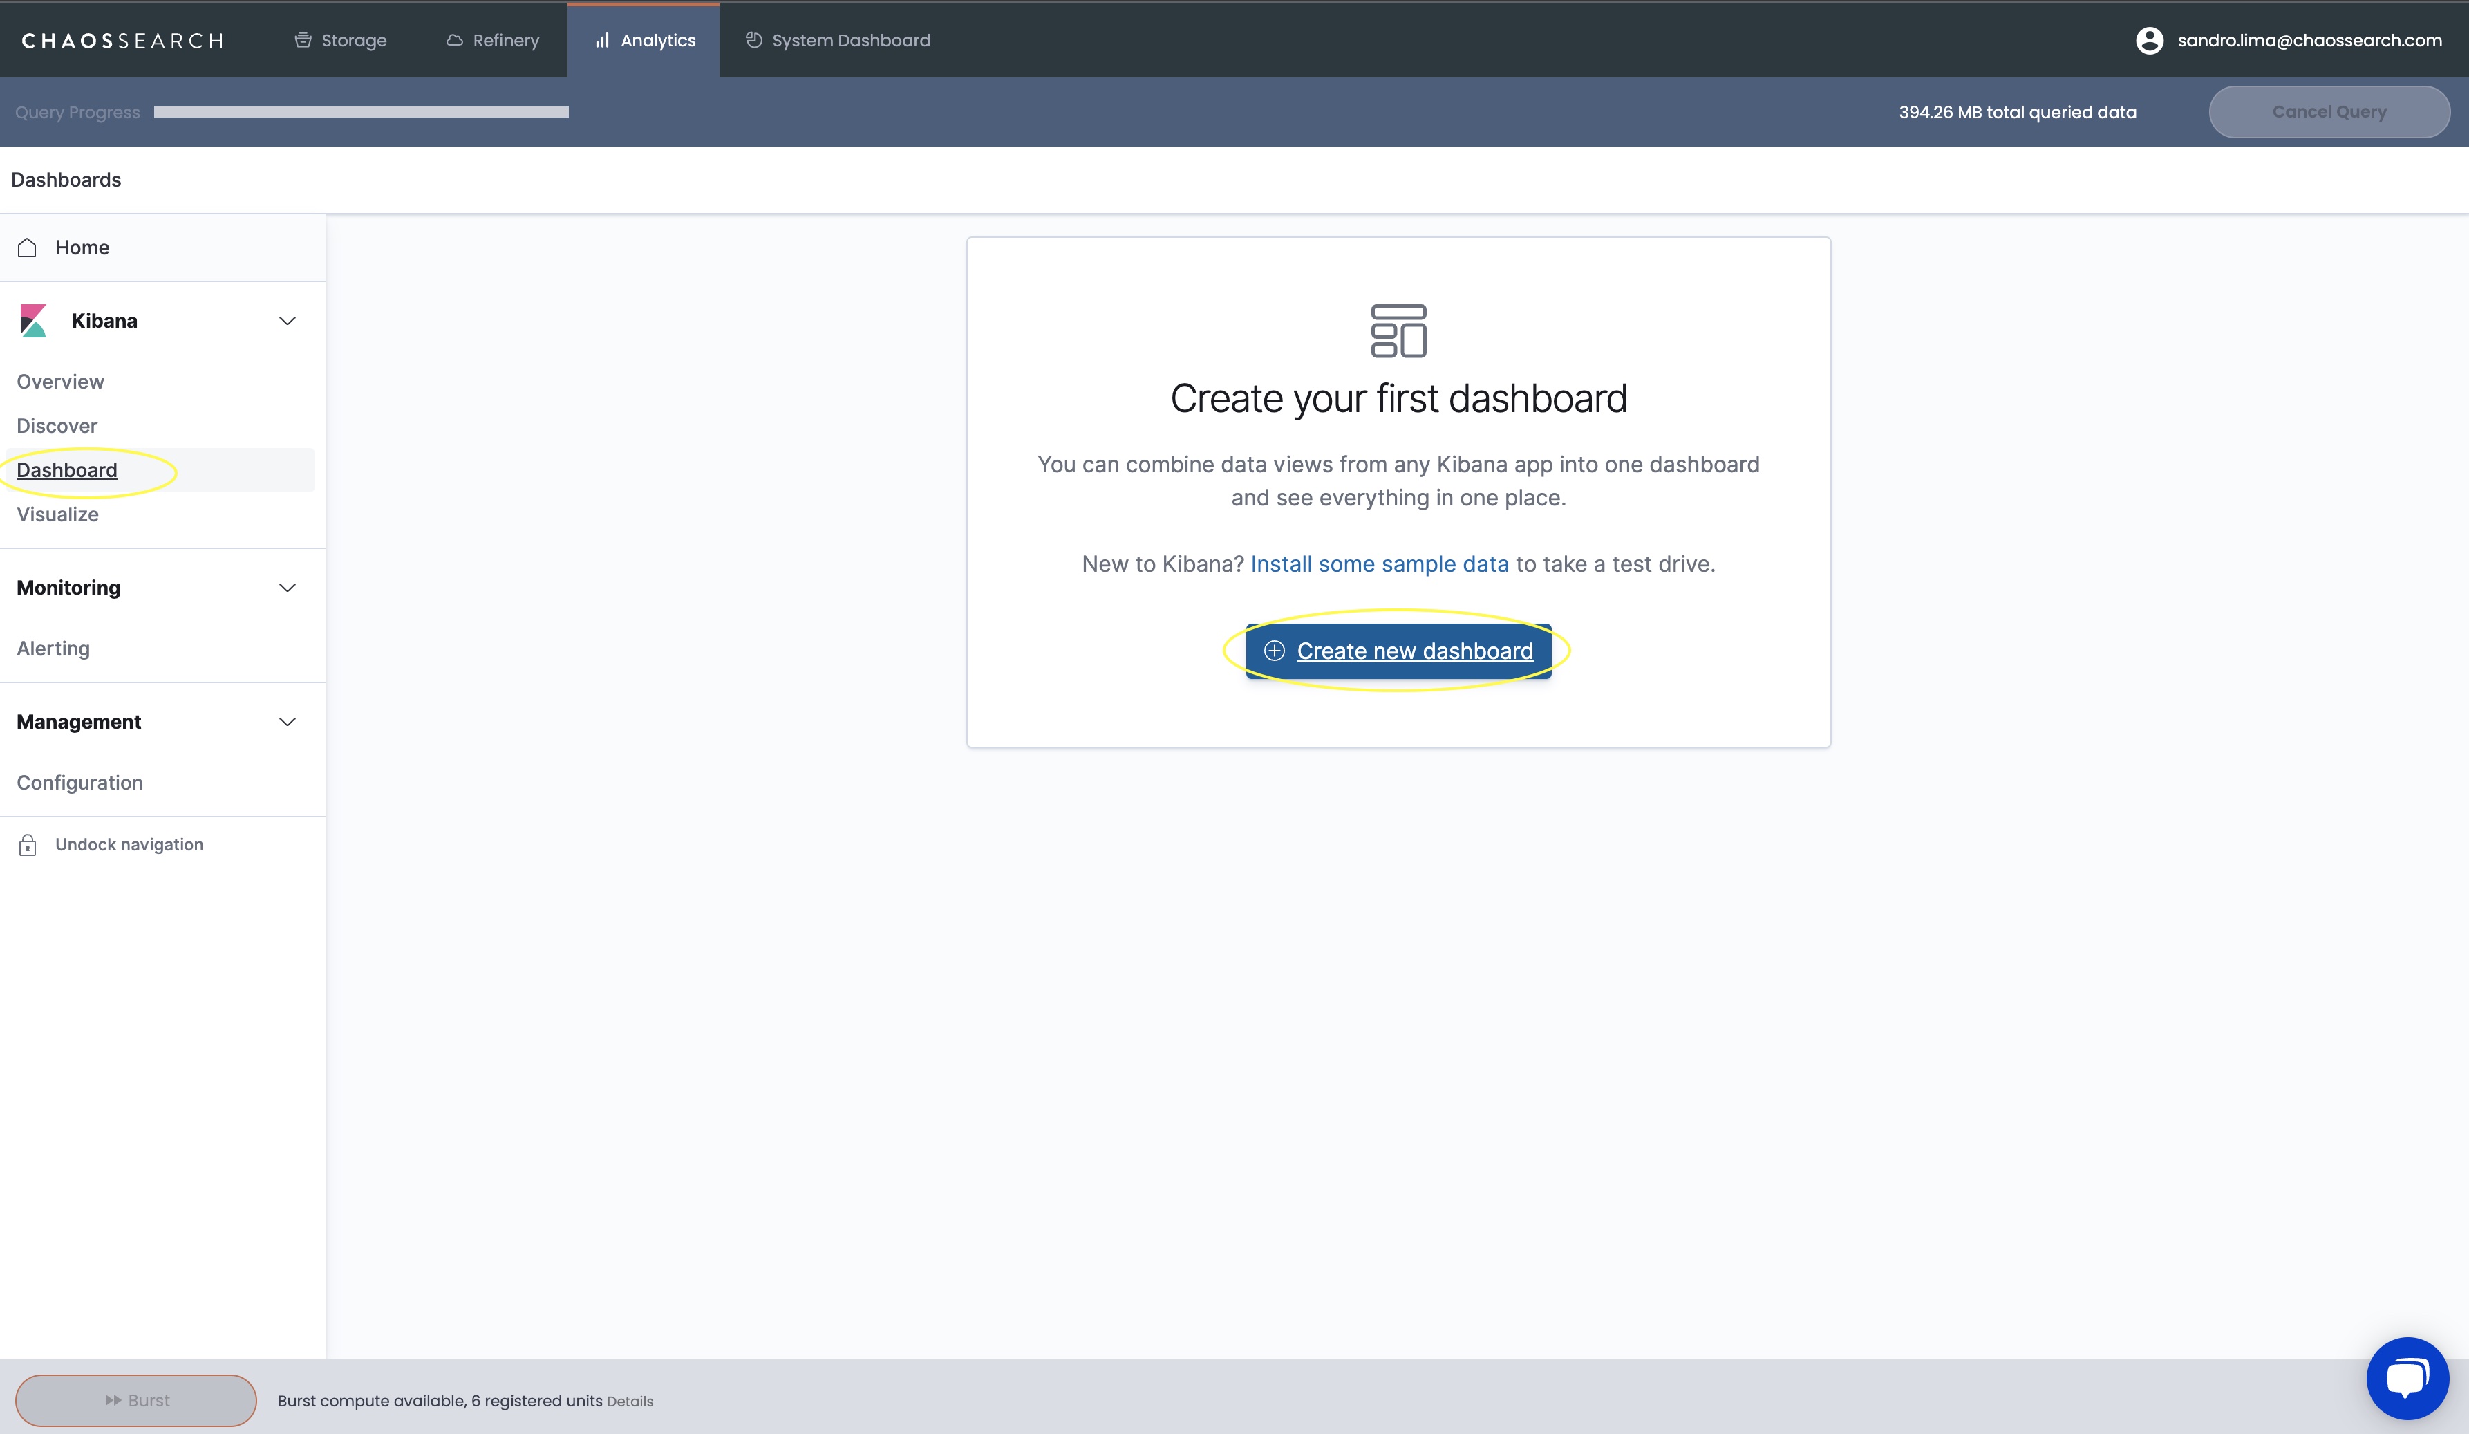Click the ChaosSearch logo
2469x1434 pixels.
pyautogui.click(x=122, y=40)
